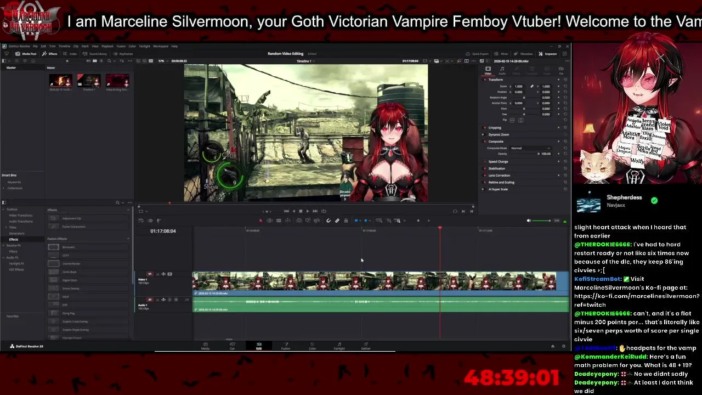Switch to the Cut page tab
The height and width of the screenshot is (395, 702).
232,346
